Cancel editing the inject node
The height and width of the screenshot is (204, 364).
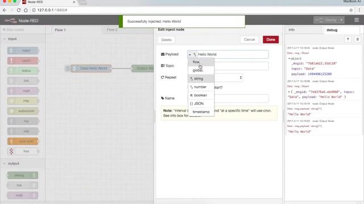tap(249, 40)
